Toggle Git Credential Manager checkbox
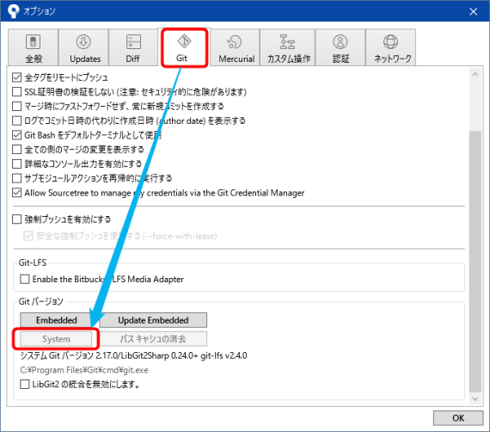 click(x=16, y=193)
